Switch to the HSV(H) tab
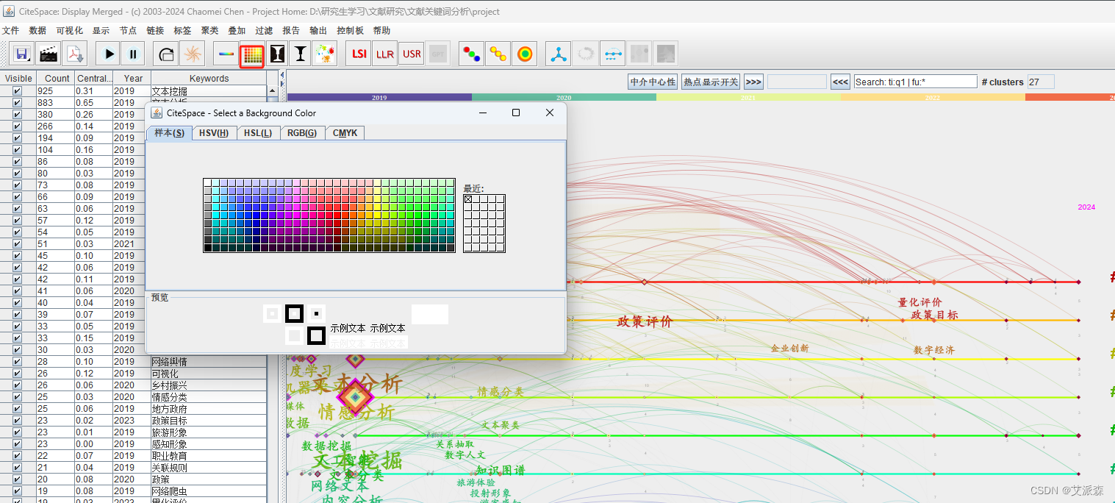The image size is (1115, 503). click(215, 133)
